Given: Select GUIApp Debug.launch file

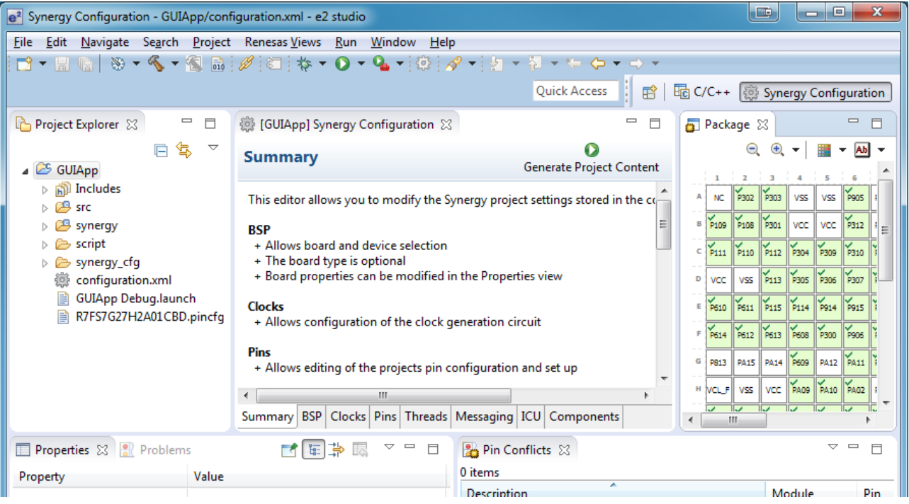Looking at the screenshot, I should [x=135, y=299].
